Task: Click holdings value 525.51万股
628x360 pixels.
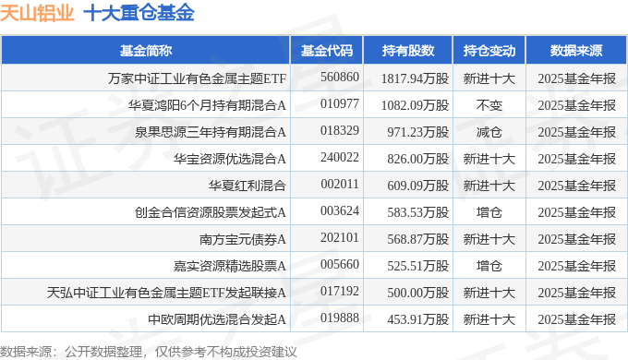Action: coord(417,266)
